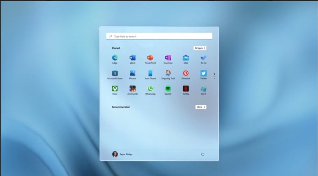Launch the Netflix app
The image size is (318, 176).
186,90
